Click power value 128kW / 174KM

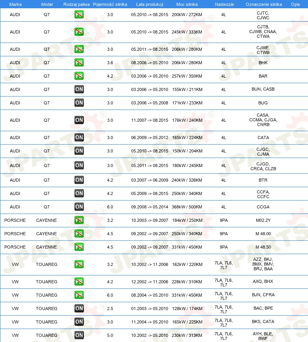187,309
